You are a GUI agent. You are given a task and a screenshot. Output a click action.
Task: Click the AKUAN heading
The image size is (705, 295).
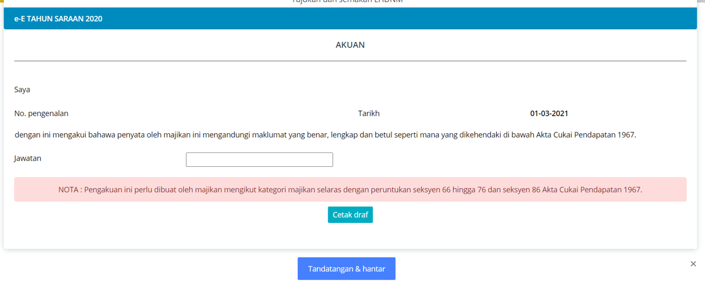[x=350, y=45]
